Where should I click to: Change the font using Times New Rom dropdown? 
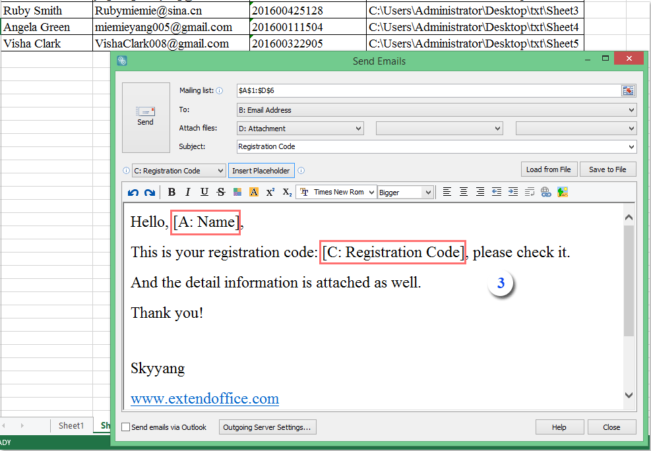pos(336,192)
